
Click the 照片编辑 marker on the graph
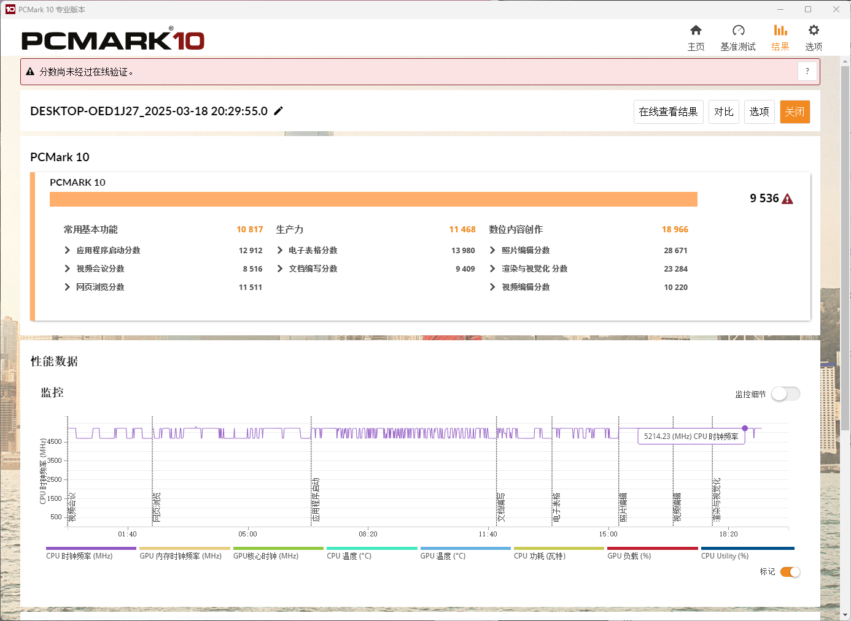click(x=623, y=507)
